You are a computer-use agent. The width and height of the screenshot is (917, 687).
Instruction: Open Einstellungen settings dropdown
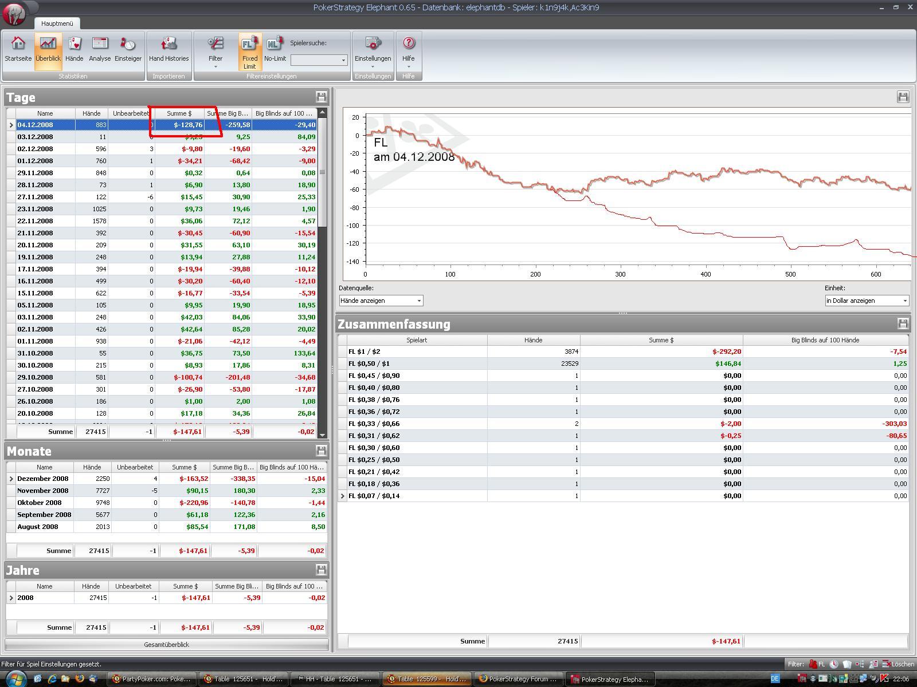373,51
